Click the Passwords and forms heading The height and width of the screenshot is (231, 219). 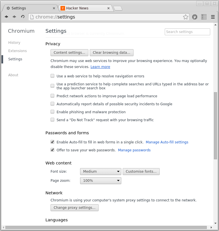(x=67, y=133)
